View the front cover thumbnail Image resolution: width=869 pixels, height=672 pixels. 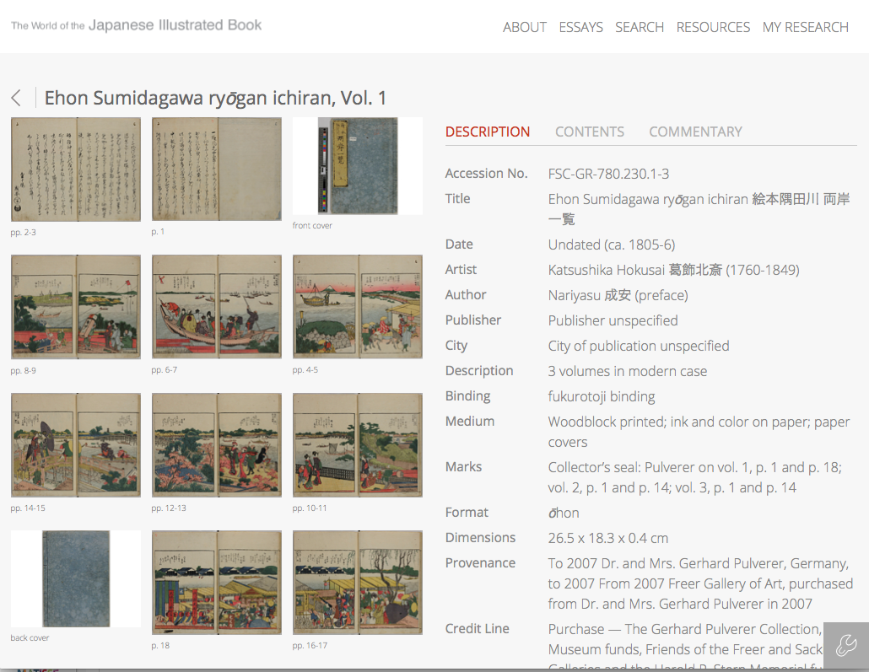(x=358, y=165)
